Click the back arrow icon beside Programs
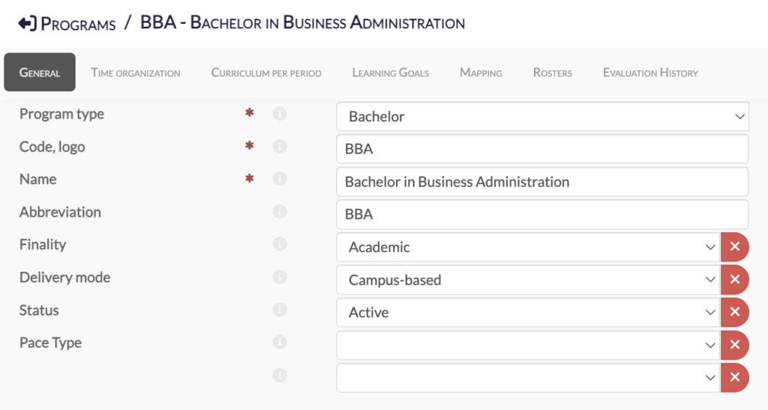Viewport: 768px width, 410px height. click(x=27, y=23)
